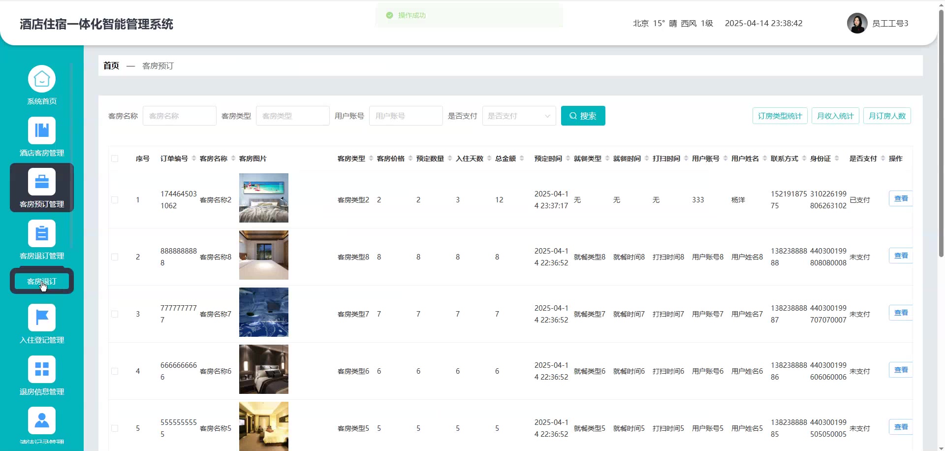Image resolution: width=945 pixels, height=451 pixels.
Task: Check the checkbox for row 1
Action: tap(115, 200)
